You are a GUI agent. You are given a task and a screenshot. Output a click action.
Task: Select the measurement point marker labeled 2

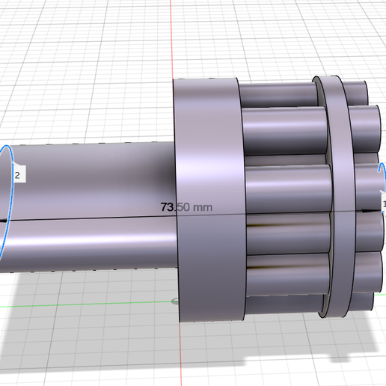tap(19, 174)
